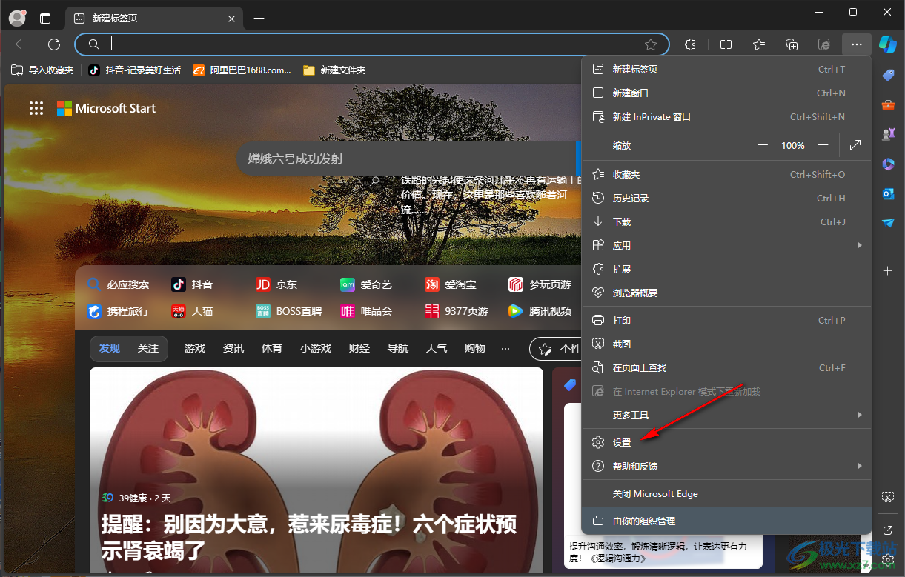The width and height of the screenshot is (905, 577).
Task: Select 新建窗口 menu item
Action: click(726, 93)
